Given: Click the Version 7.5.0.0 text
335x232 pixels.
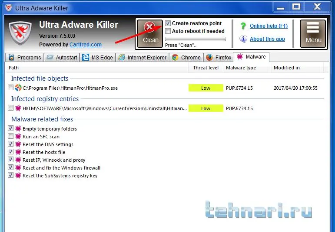Looking at the screenshot, I should (57, 36).
